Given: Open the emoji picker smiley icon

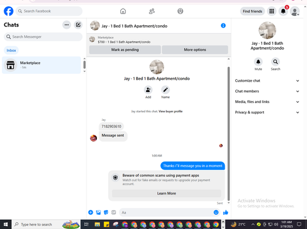Looking at the screenshot, I should (x=216, y=212).
